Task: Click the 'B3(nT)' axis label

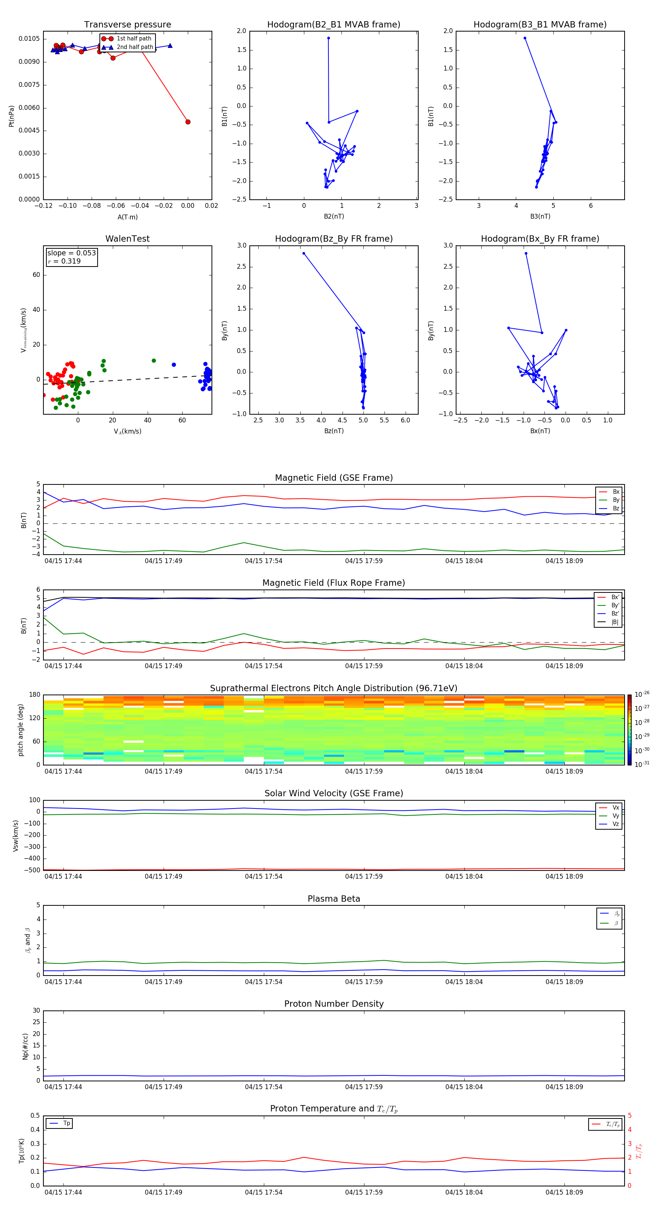Action: [540, 216]
